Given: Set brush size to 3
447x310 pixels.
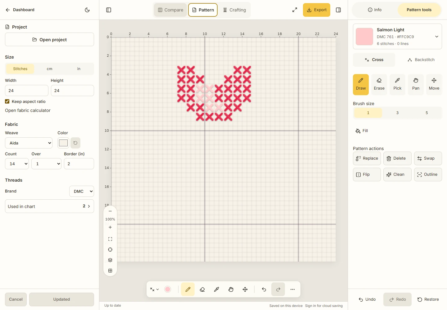Looking at the screenshot, I should (397, 113).
